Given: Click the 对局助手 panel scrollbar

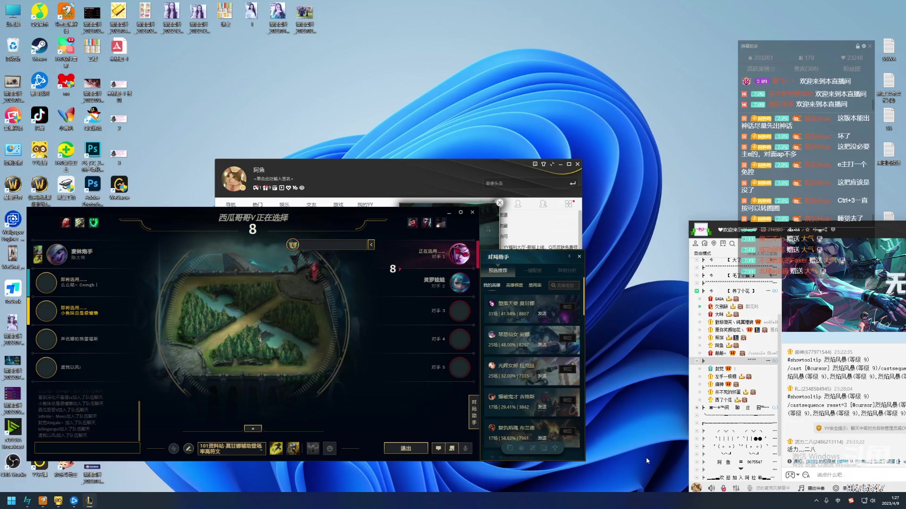Looking at the screenshot, I should [583, 297].
